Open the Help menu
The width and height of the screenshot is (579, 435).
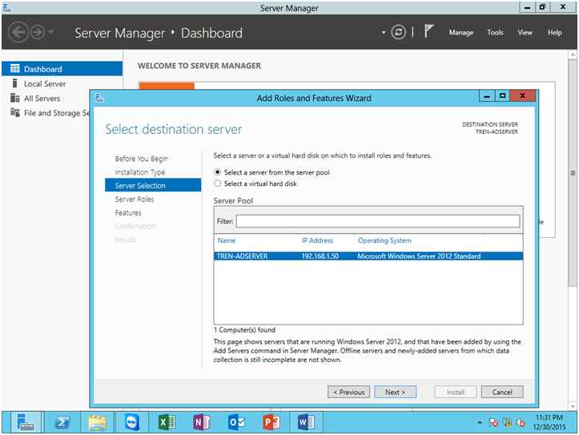pyautogui.click(x=555, y=33)
